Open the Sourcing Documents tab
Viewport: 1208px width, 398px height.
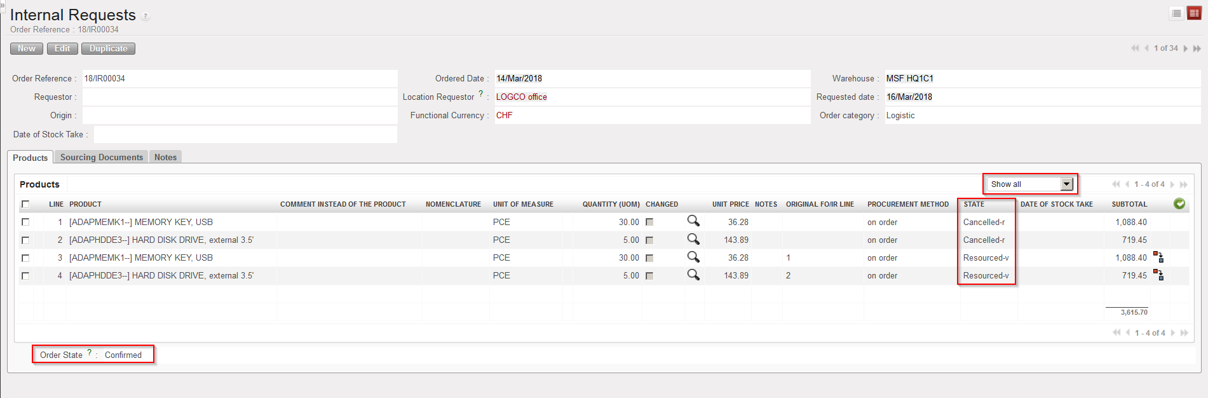102,157
